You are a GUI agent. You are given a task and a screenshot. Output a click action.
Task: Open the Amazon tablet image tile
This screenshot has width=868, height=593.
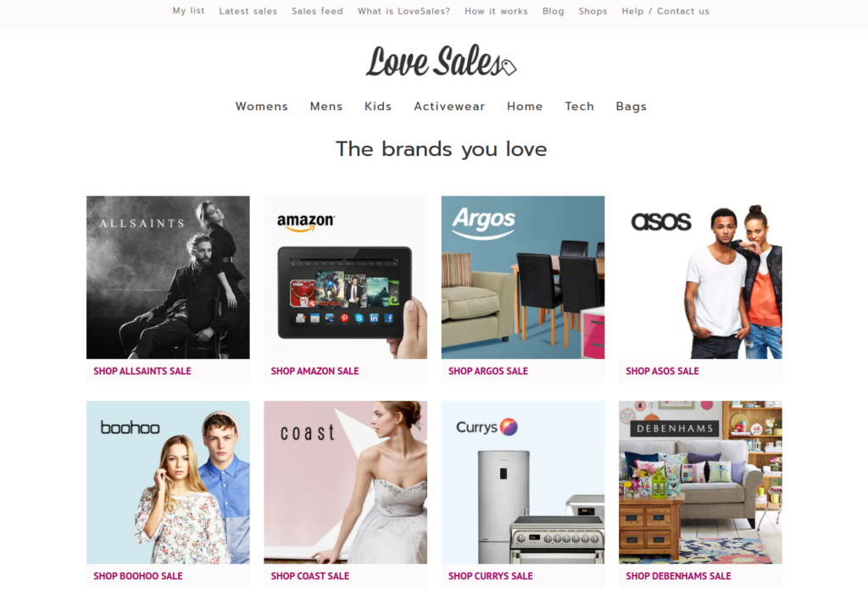click(x=346, y=277)
